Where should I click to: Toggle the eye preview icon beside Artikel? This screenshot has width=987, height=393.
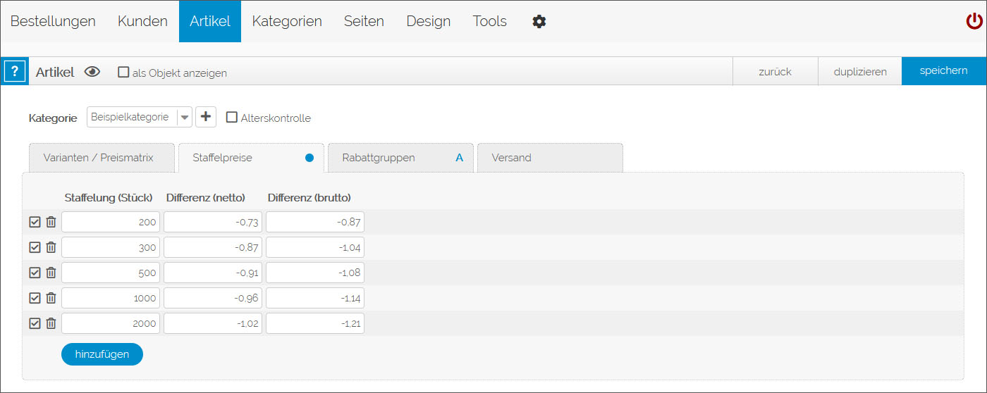(x=92, y=72)
